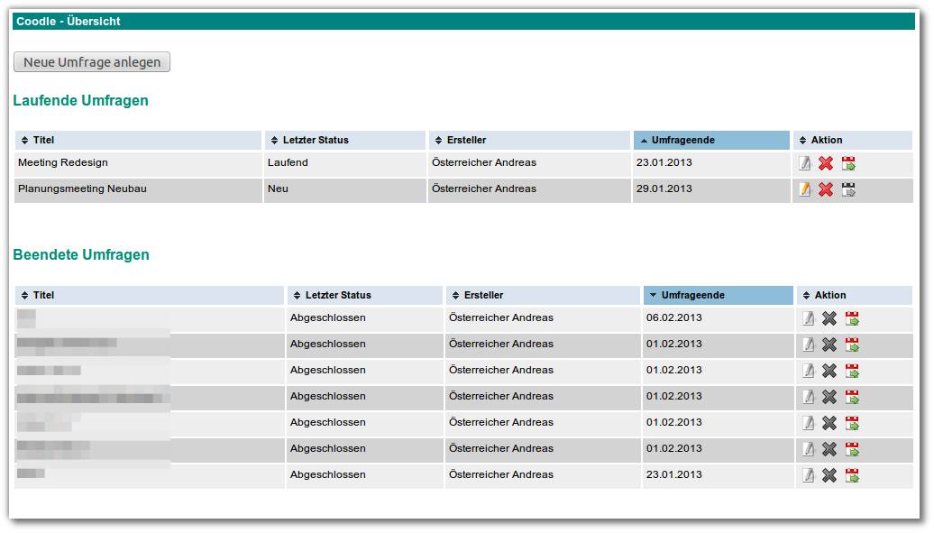Sort finished surveys by 'Ersteller' header
The width and height of the screenshot is (934, 533).
coord(483,295)
